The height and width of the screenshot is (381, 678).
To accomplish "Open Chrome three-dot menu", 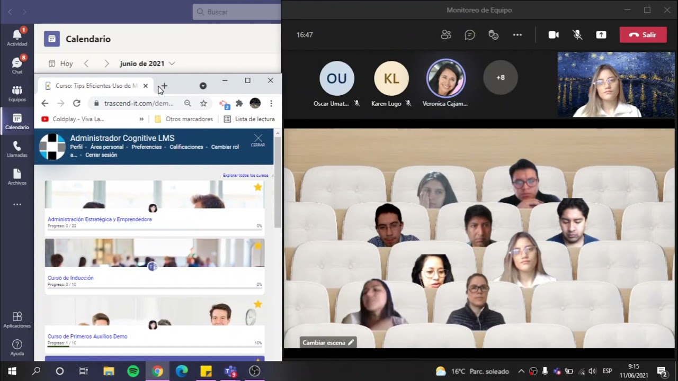I will pos(271,103).
